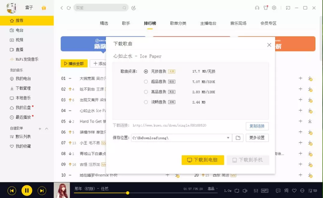The height and width of the screenshot is (198, 323).
Task: Open the play queue icon showing 59
Action: click(312, 191)
